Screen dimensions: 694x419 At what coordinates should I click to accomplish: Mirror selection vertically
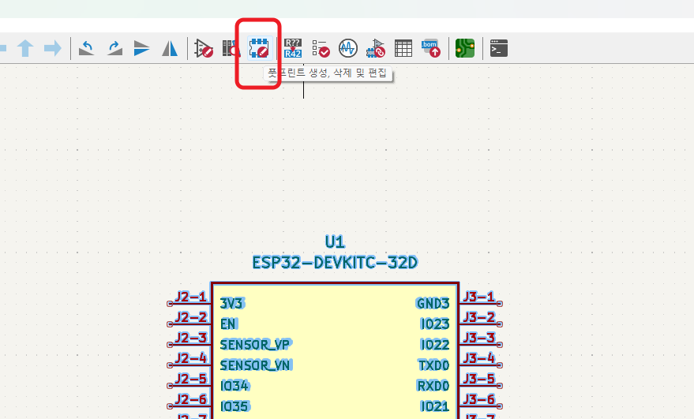141,48
